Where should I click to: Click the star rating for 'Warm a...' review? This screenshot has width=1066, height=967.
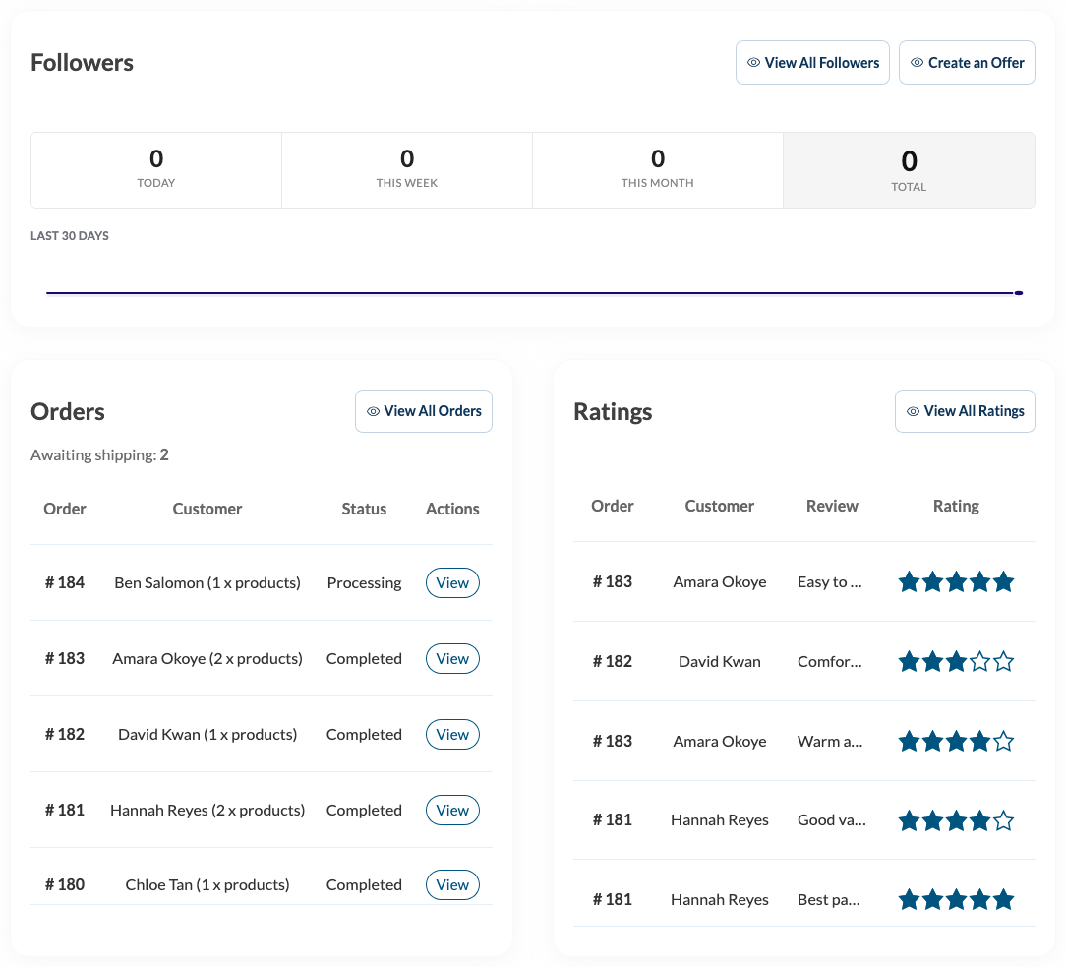pyautogui.click(x=956, y=741)
